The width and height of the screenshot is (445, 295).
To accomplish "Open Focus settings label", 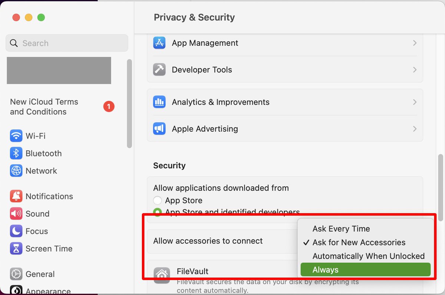I will [37, 231].
